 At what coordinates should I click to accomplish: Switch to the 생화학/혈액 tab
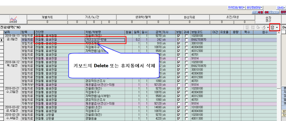pyautogui.click(x=143, y=17)
